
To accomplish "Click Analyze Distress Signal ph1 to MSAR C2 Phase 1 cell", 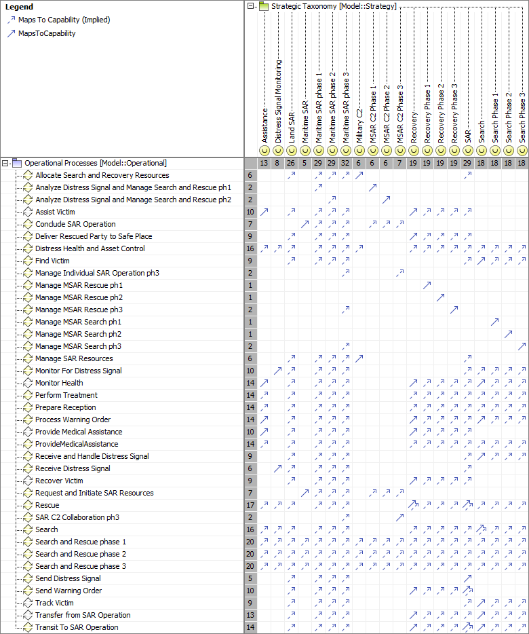I will tap(372, 187).
